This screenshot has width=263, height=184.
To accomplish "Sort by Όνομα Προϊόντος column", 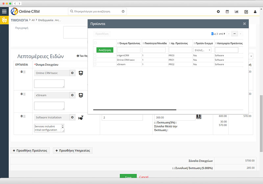I will pyautogui.click(x=129, y=43).
